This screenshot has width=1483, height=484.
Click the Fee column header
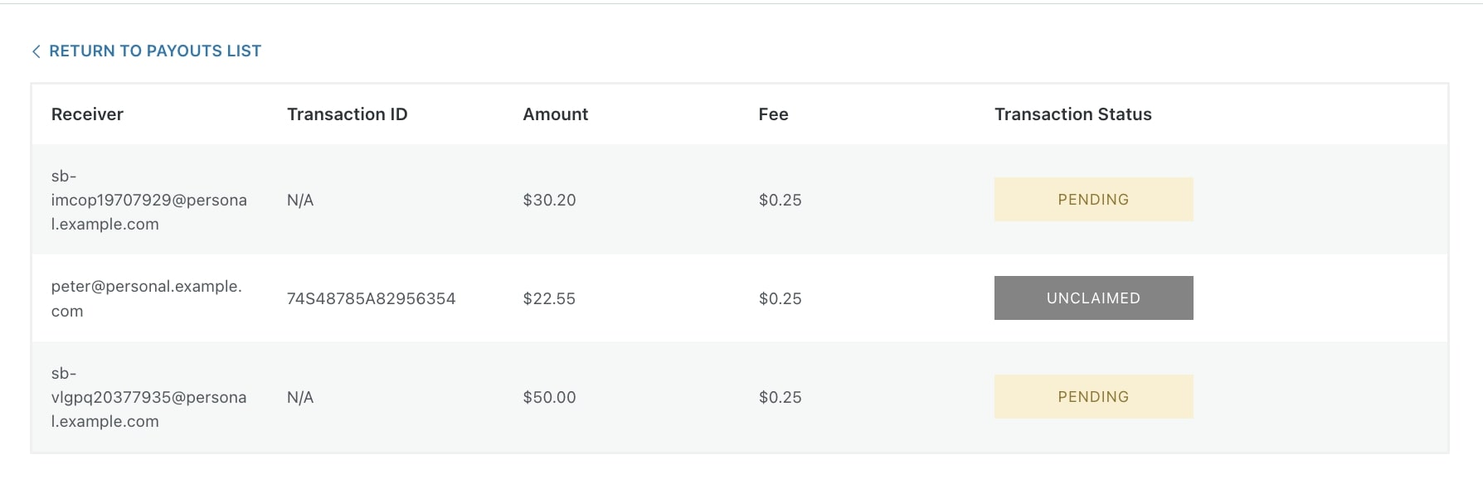pyautogui.click(x=773, y=114)
